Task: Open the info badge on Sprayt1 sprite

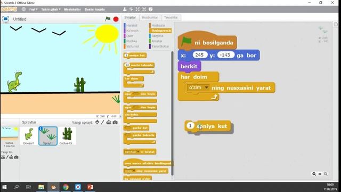Action: [40, 129]
